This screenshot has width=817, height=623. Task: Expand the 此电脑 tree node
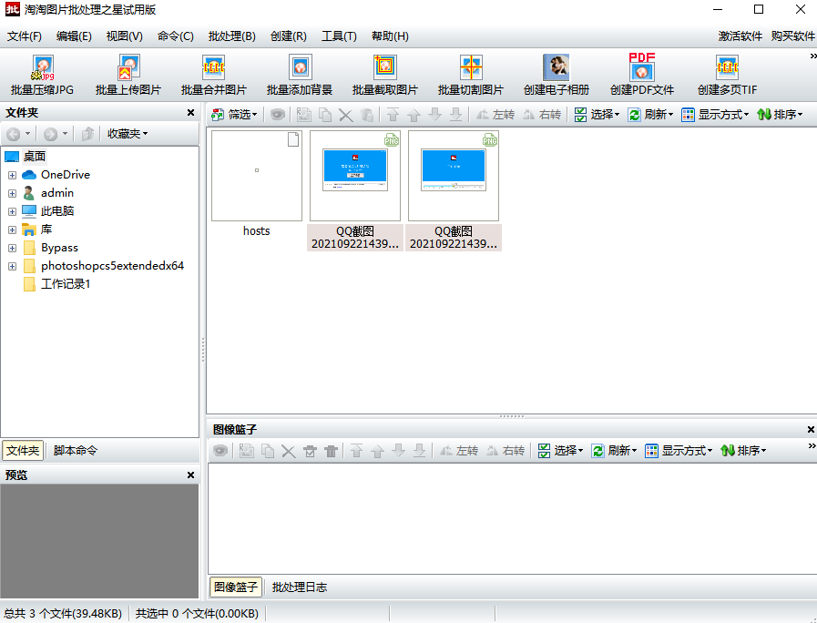tap(12, 210)
